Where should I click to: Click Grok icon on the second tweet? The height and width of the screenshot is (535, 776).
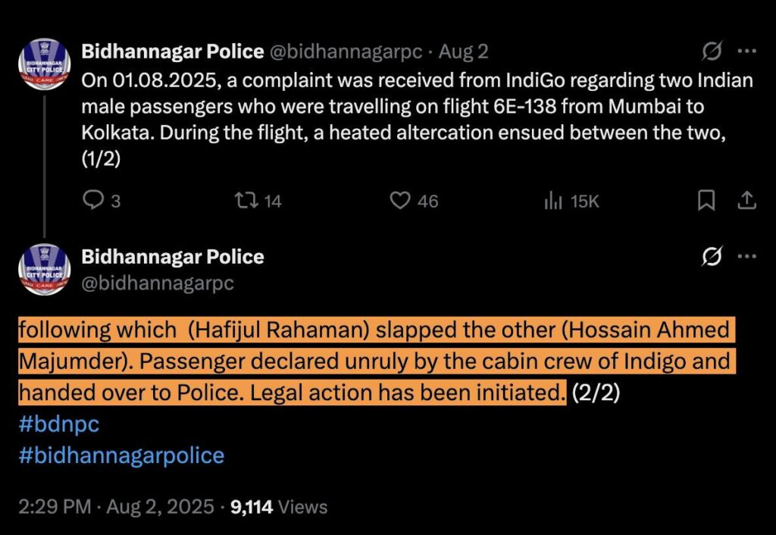(x=712, y=256)
